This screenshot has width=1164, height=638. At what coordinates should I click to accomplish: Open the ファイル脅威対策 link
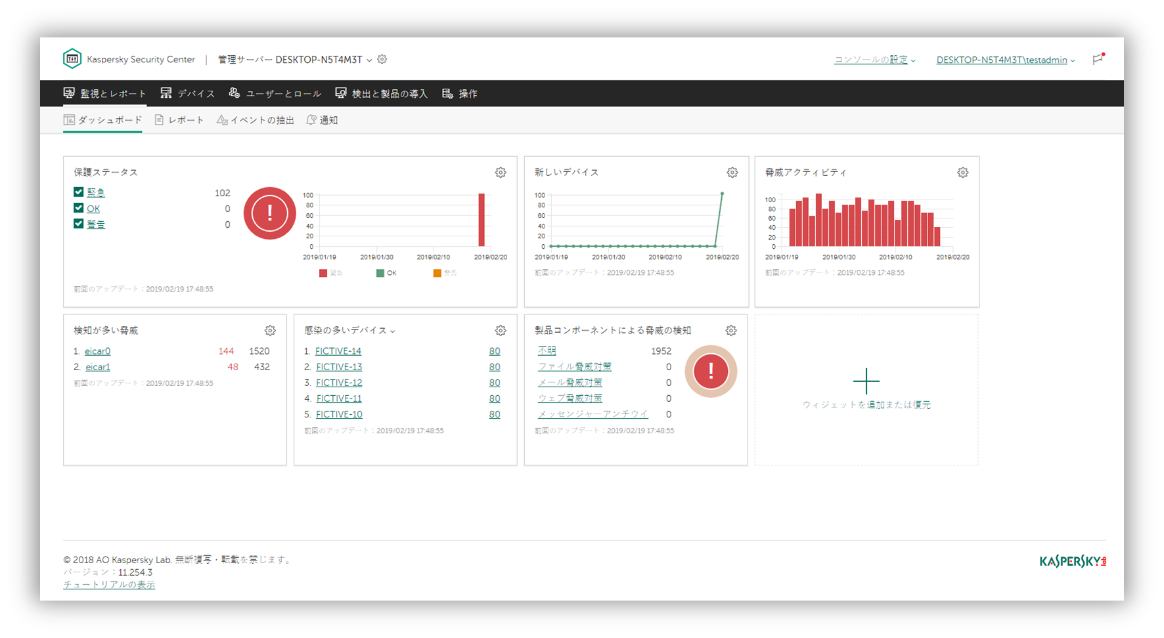coord(575,366)
